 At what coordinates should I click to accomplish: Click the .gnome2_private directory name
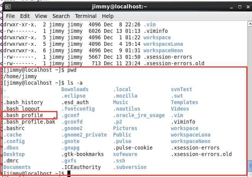pyautogui.click(x=84, y=135)
